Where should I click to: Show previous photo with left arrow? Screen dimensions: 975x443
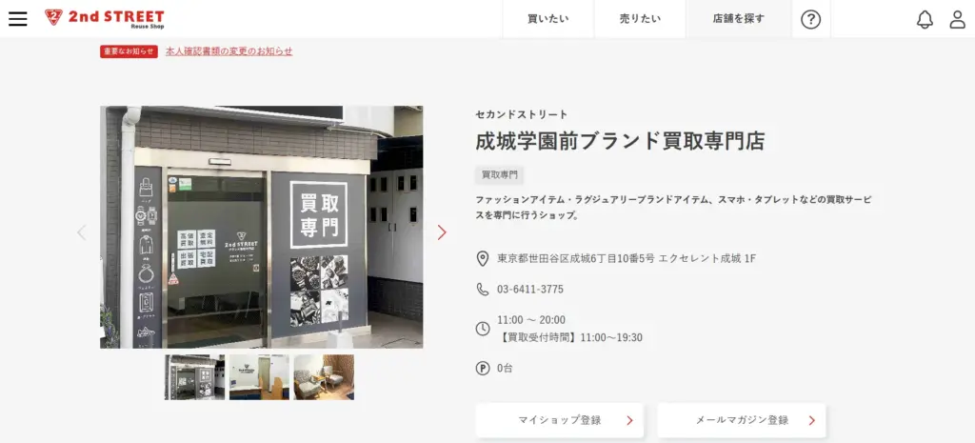[82, 232]
